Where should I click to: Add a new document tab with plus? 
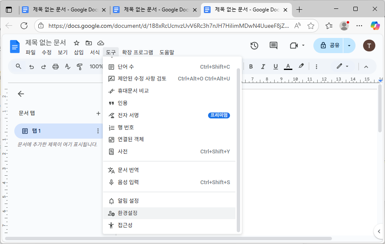pos(98,113)
